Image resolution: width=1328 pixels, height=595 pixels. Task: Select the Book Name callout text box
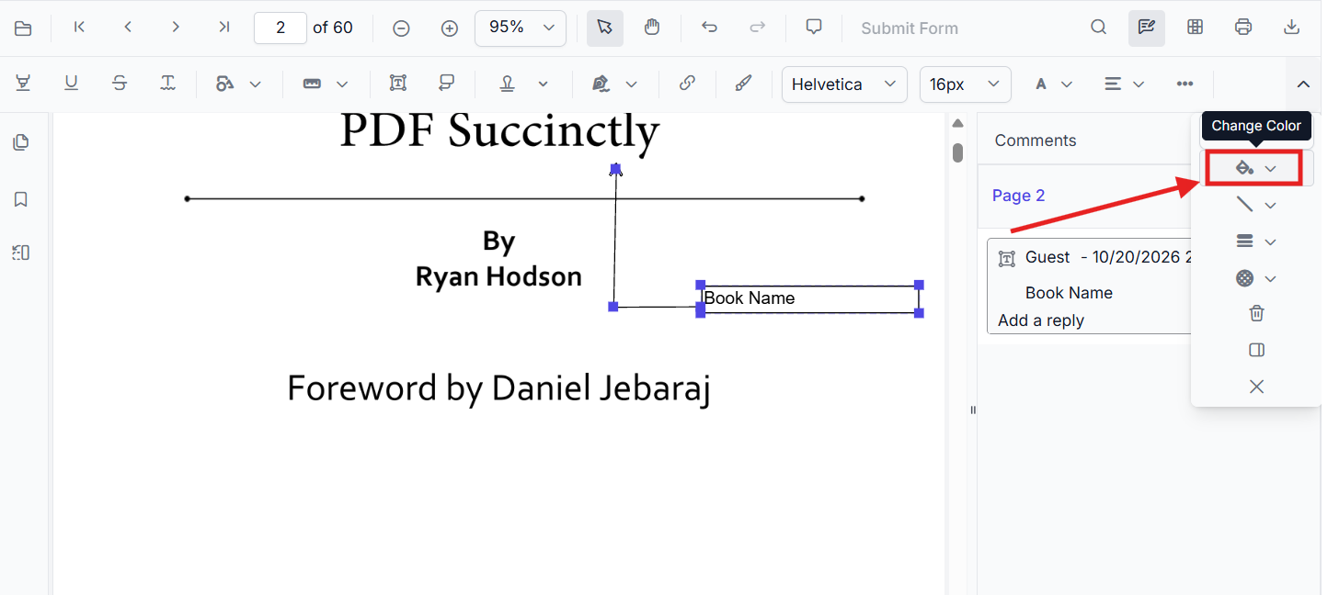[x=810, y=298]
